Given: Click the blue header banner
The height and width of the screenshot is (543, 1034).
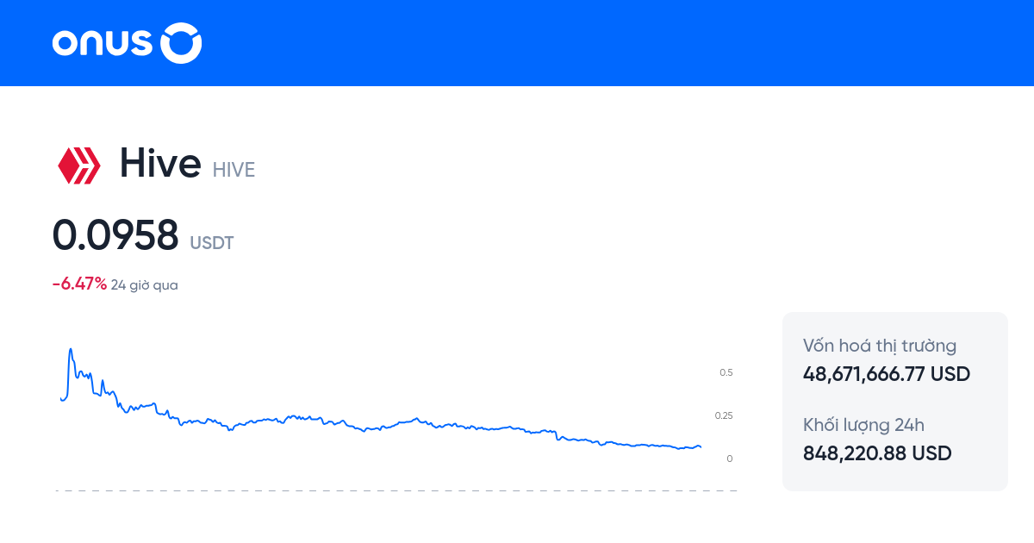Looking at the screenshot, I should click(x=603, y=43).
